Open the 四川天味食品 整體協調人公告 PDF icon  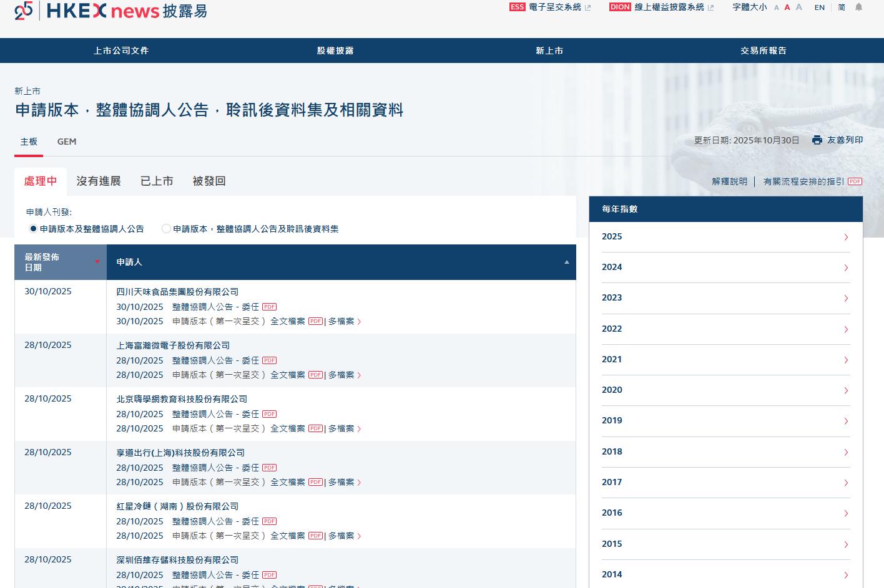(269, 307)
